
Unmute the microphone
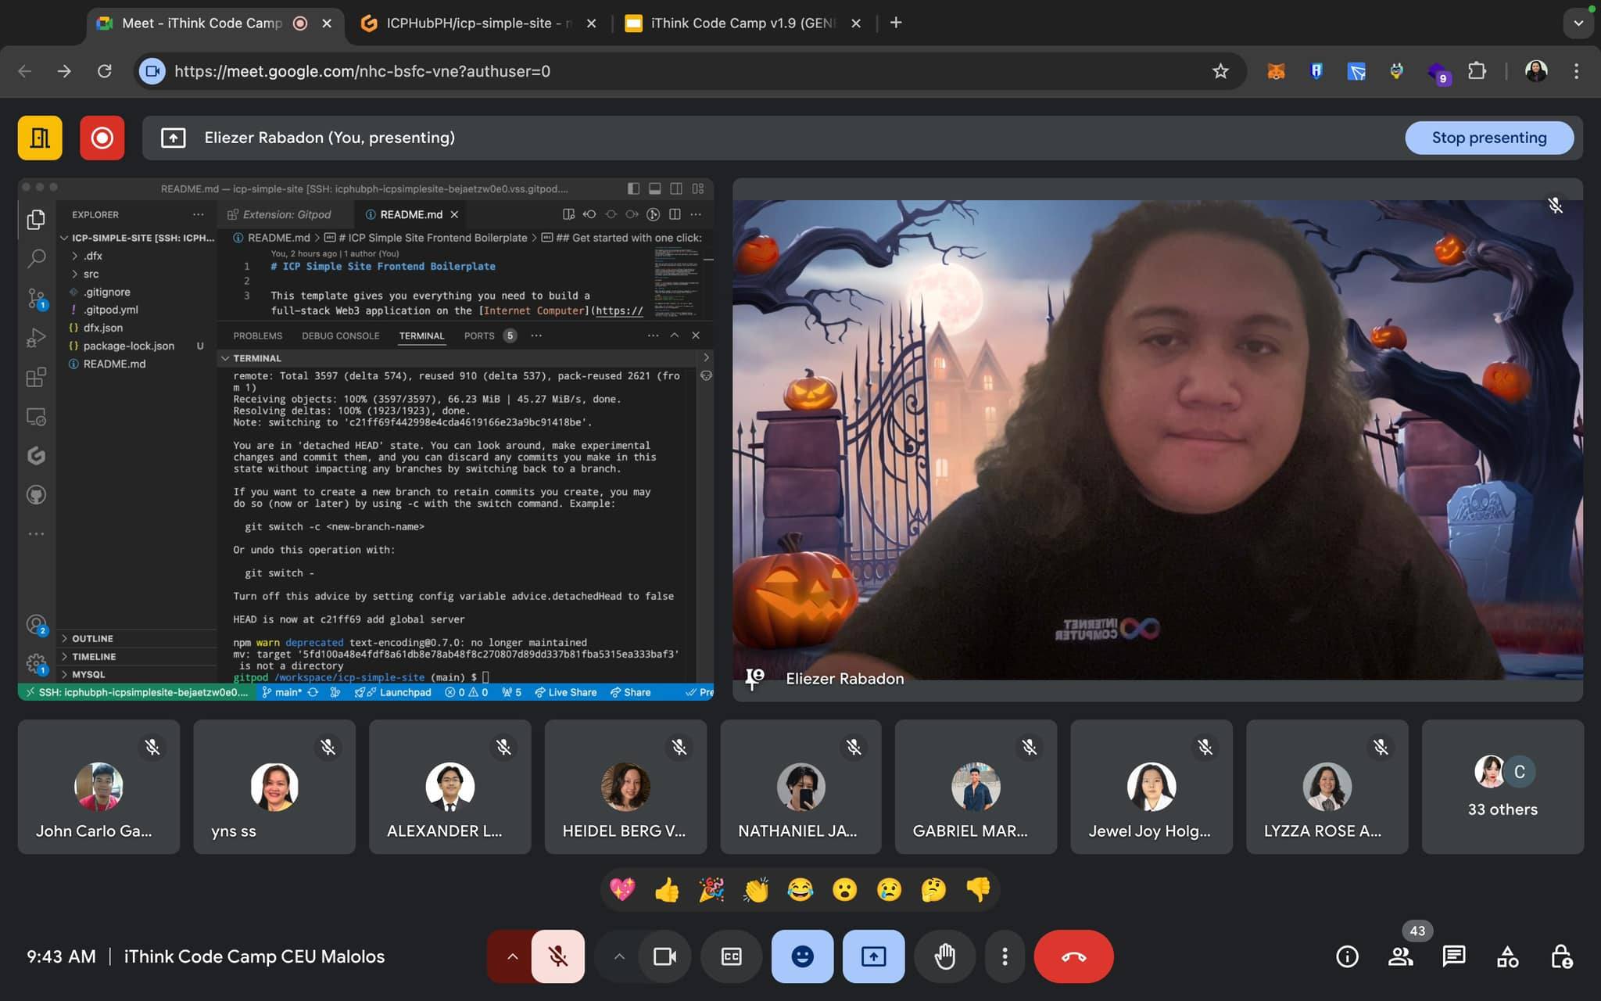pos(557,956)
